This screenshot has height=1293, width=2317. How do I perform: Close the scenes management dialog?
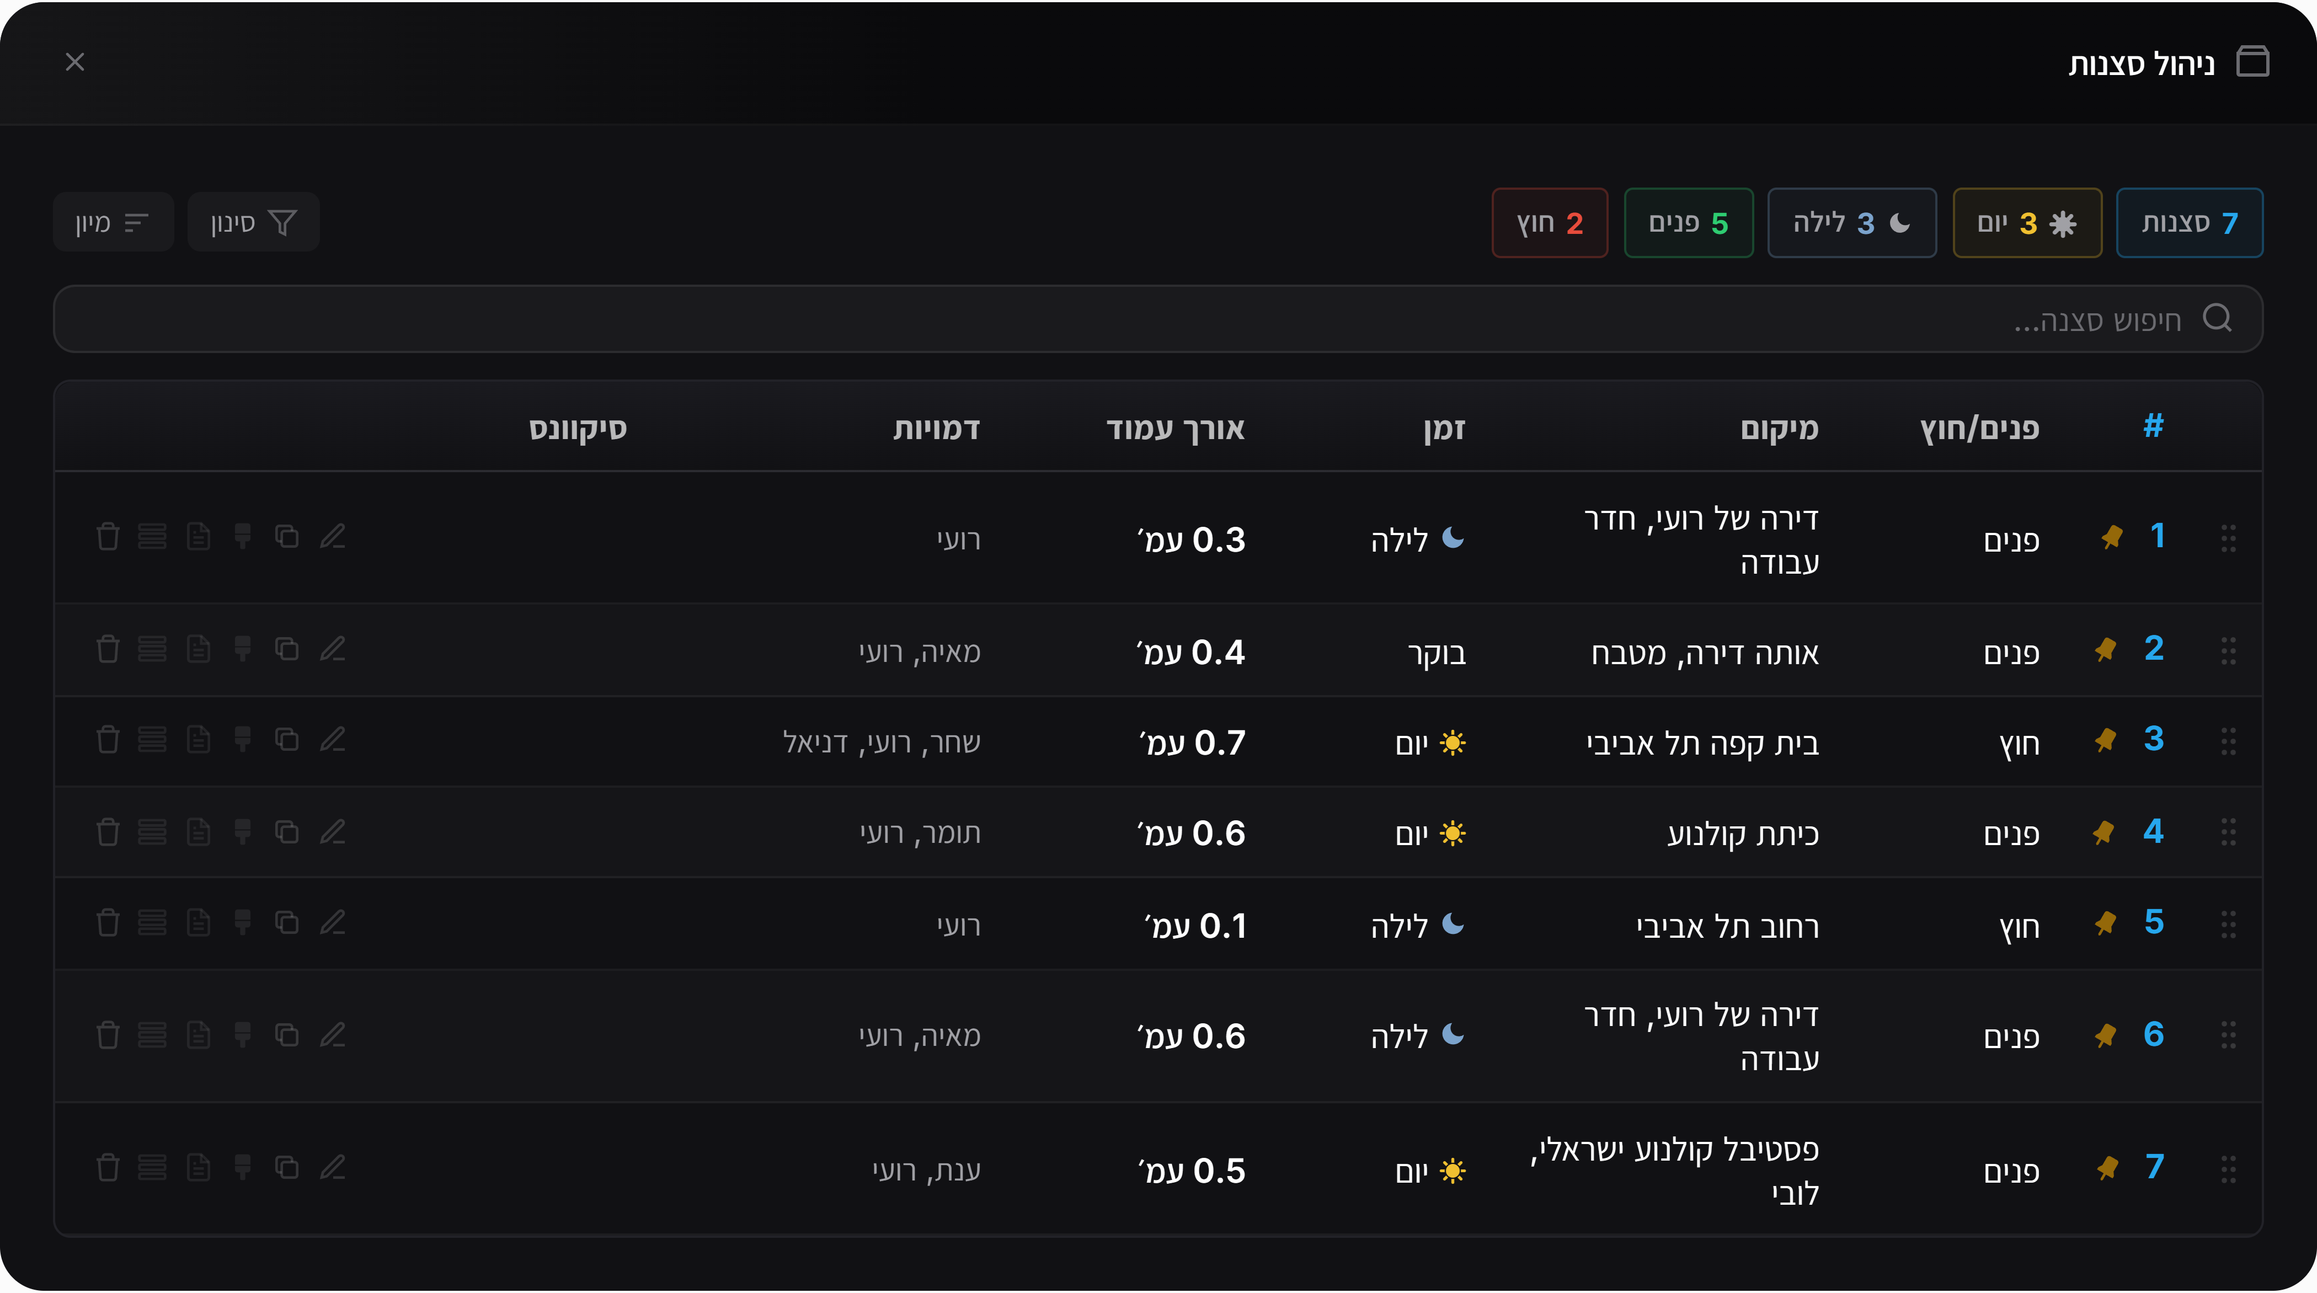pyautogui.click(x=74, y=62)
